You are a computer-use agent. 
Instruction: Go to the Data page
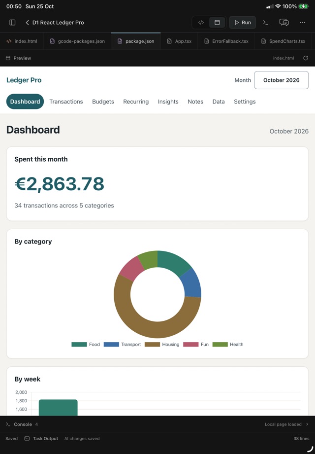(x=219, y=102)
